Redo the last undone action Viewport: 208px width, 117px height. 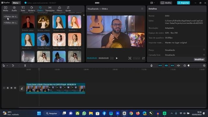(19, 66)
